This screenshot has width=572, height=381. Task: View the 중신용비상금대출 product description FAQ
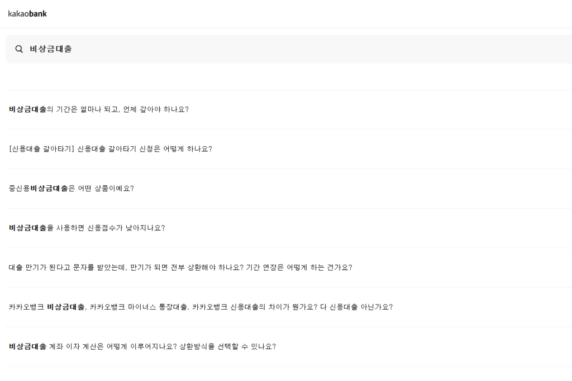pyautogui.click(x=70, y=188)
